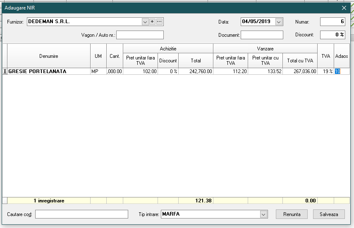
Task: Click the Numar field showing 6
Action: tap(332, 22)
